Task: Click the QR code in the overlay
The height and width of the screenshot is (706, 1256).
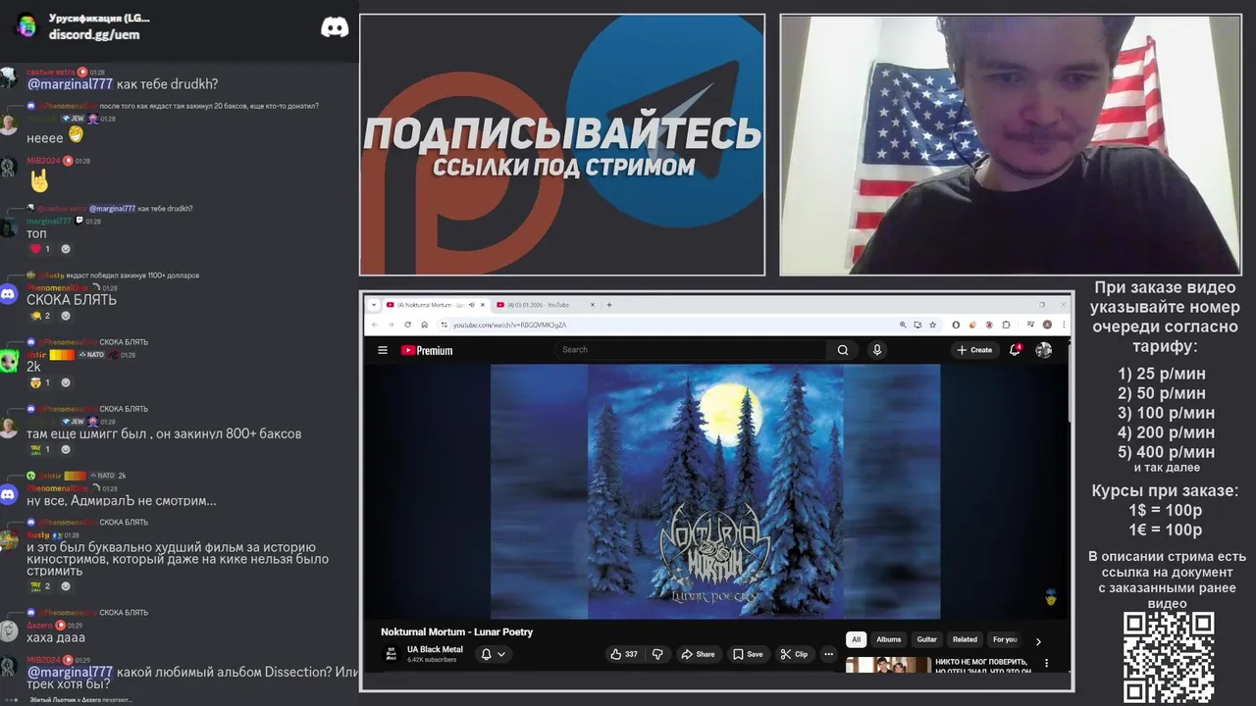Action: click(1169, 657)
